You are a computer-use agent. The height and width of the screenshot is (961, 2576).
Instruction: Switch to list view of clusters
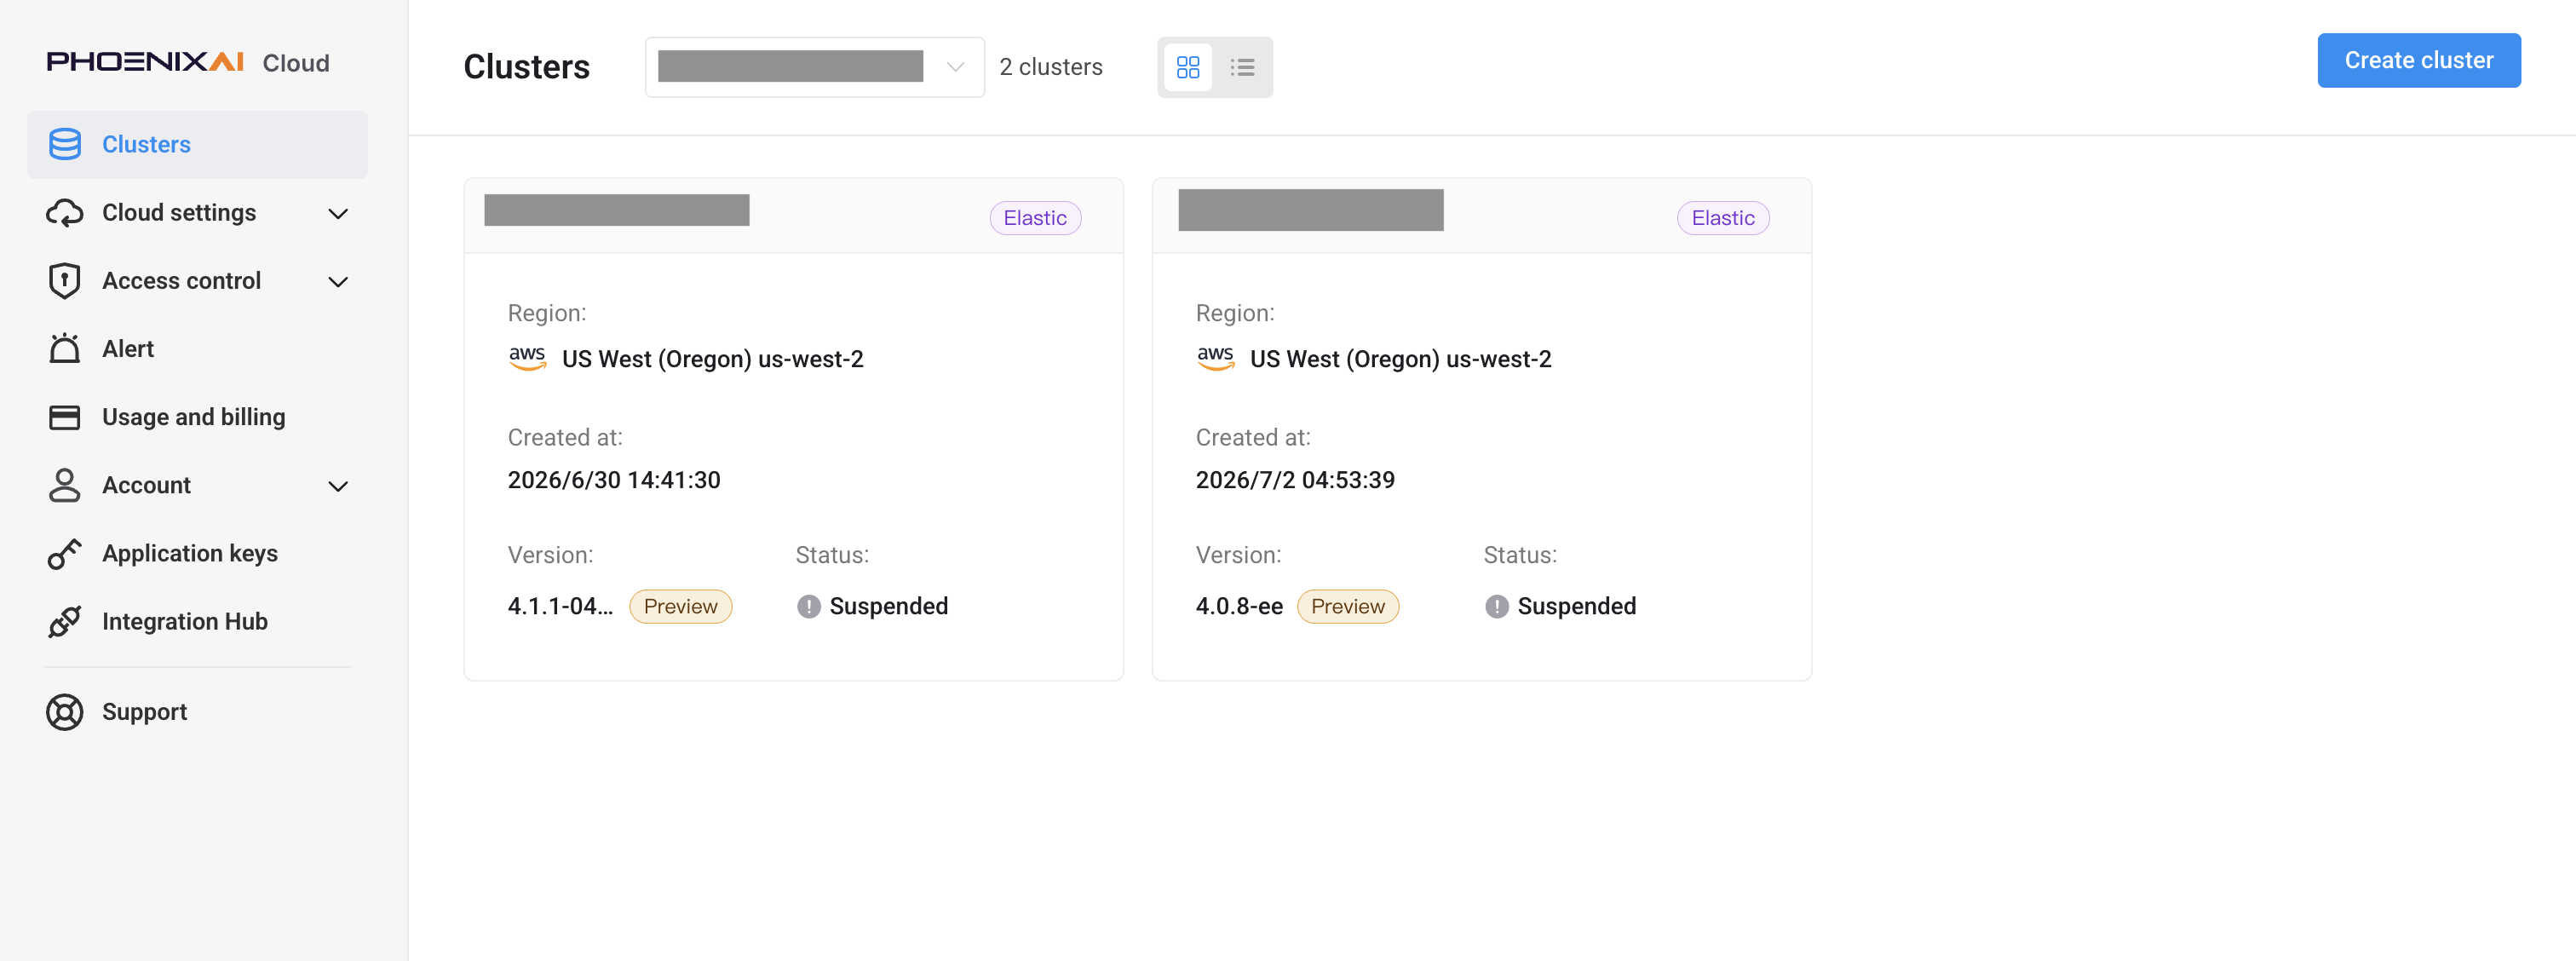pyautogui.click(x=1242, y=67)
